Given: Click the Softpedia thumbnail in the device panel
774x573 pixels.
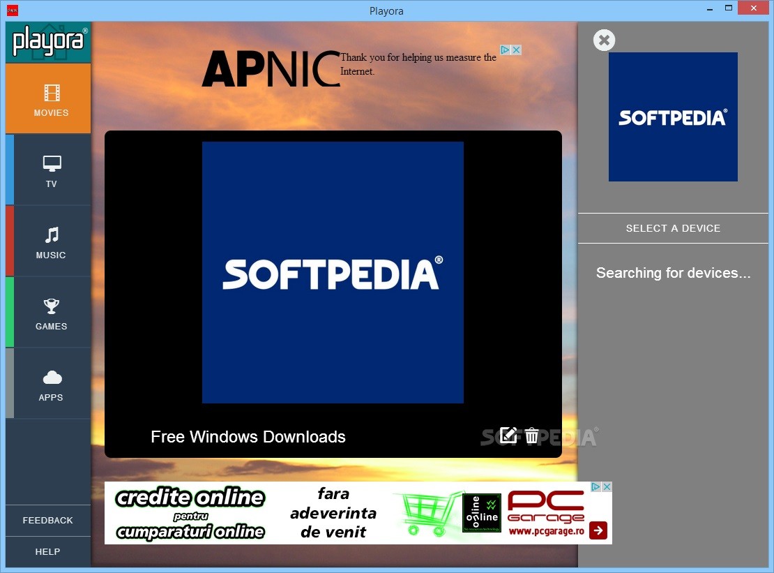Looking at the screenshot, I should coord(673,117).
